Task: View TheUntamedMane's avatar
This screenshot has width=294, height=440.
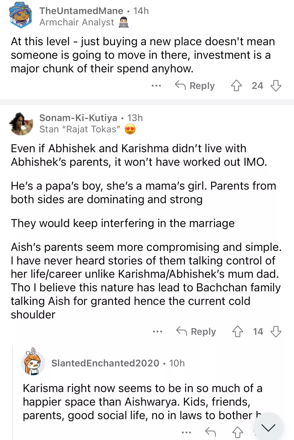Action: 21,15
